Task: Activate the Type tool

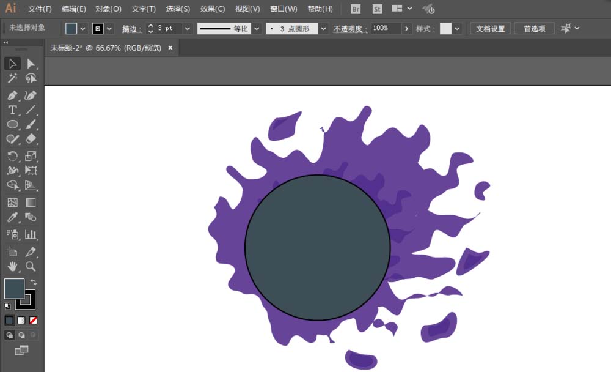Action: pyautogui.click(x=12, y=110)
